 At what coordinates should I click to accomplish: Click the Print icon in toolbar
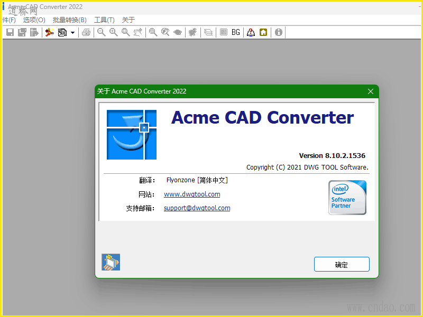(86, 32)
